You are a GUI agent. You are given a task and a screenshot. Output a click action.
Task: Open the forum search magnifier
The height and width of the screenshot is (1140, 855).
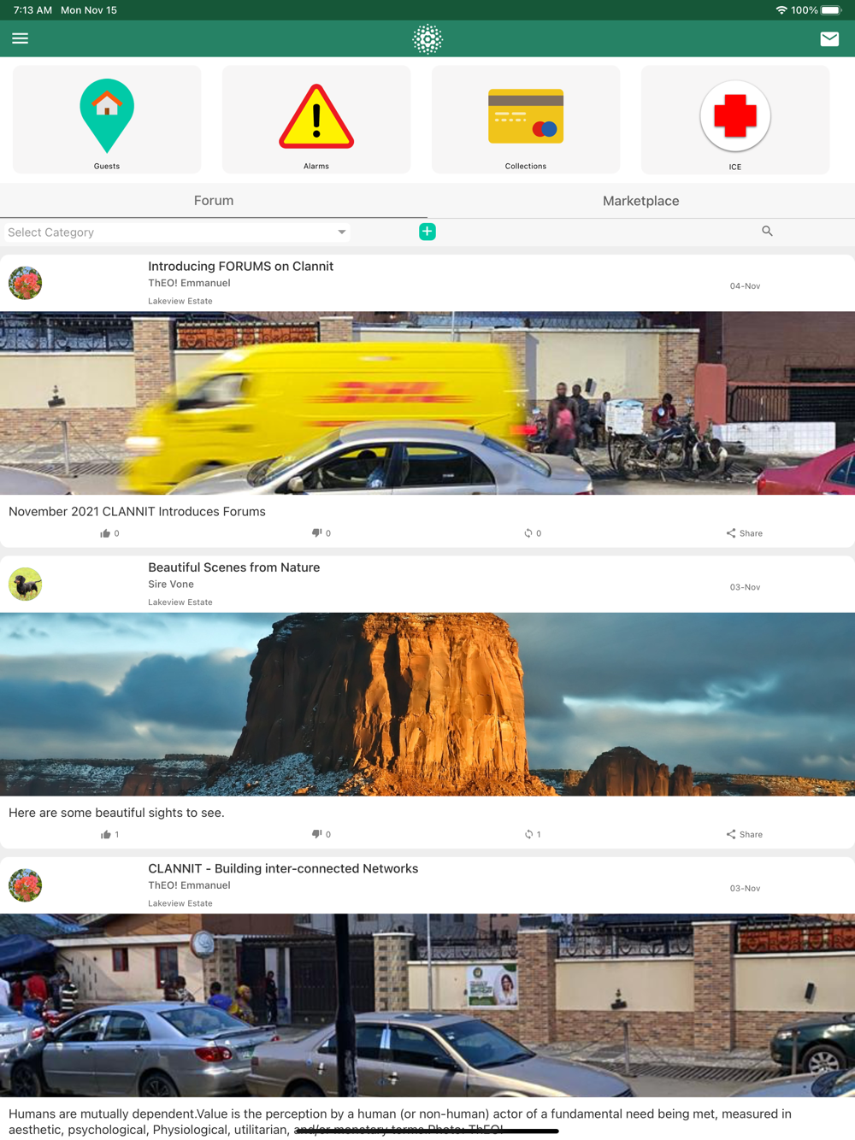point(767,231)
